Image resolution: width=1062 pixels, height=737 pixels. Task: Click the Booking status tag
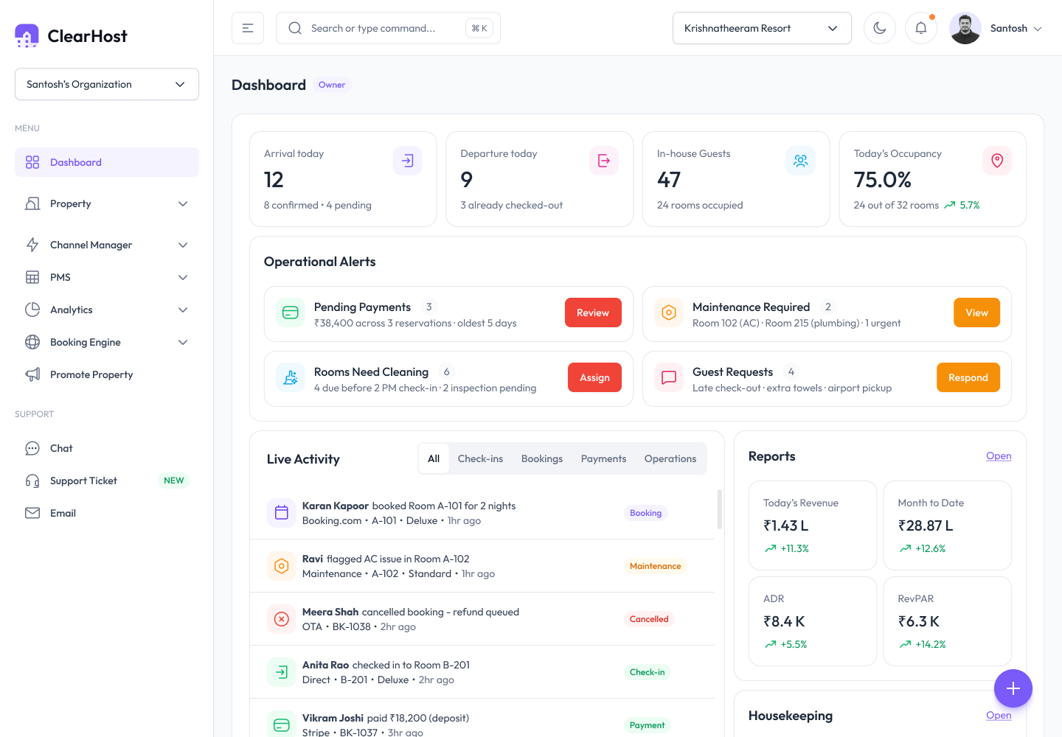[645, 513]
